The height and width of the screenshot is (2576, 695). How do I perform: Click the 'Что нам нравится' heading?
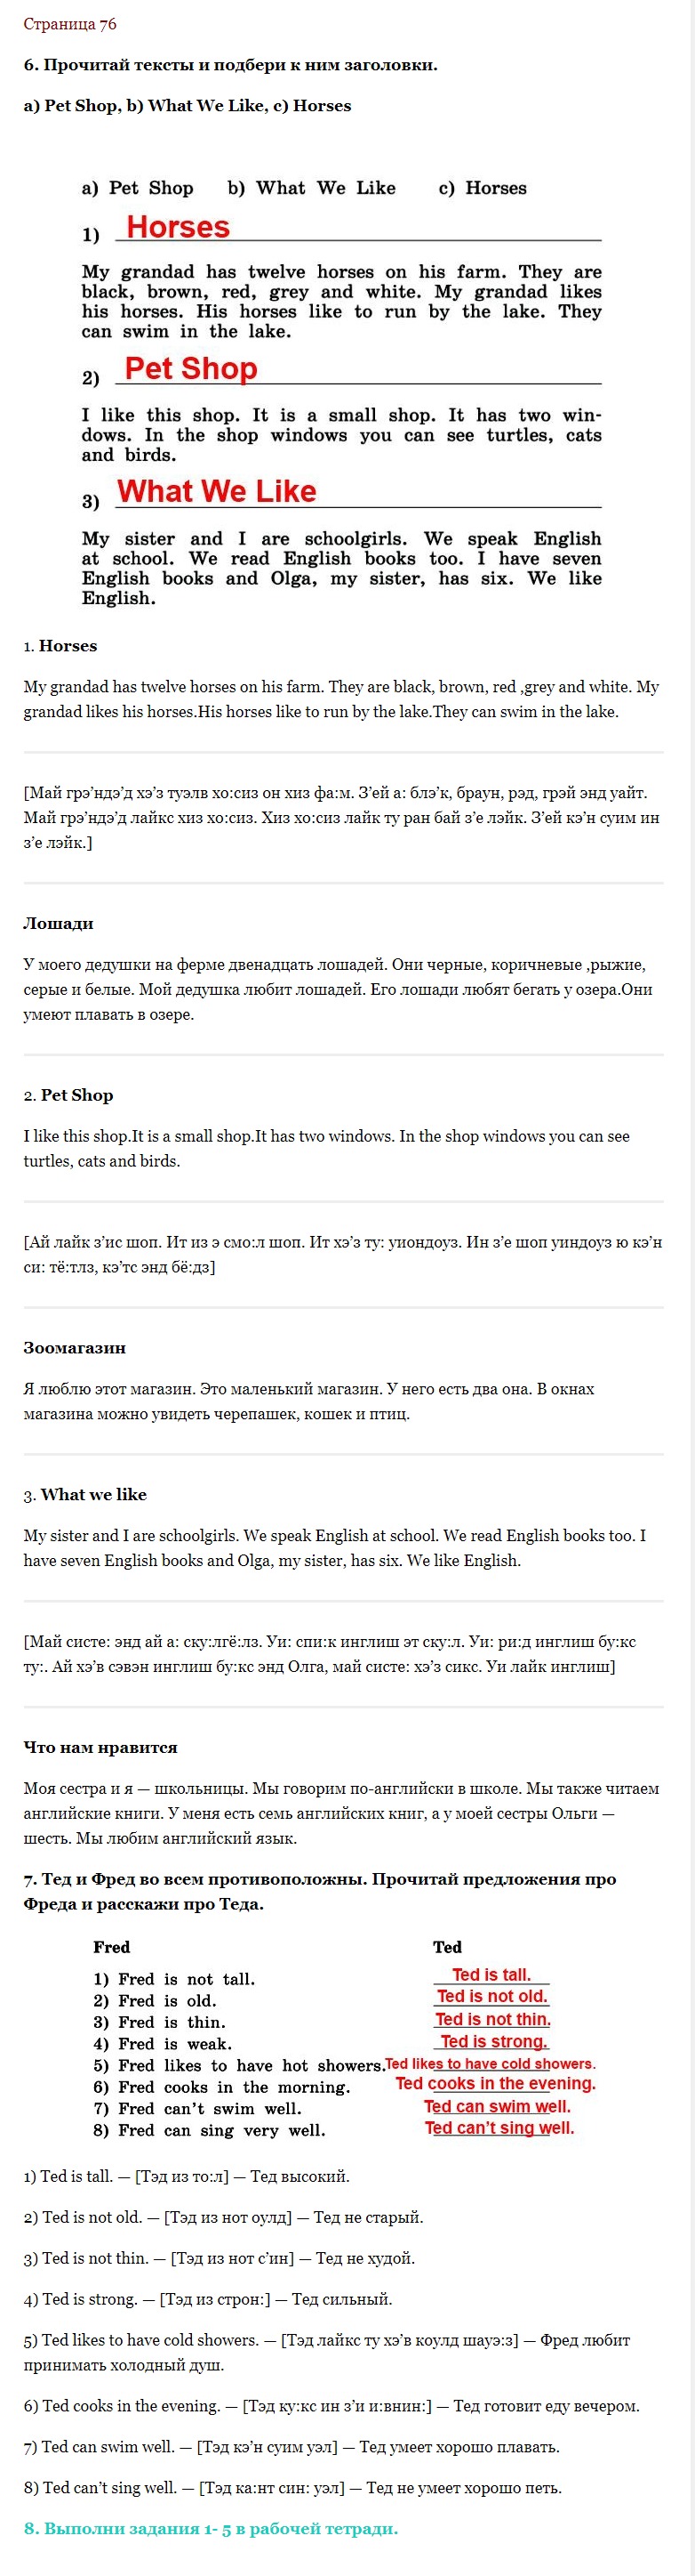pos(100,1747)
